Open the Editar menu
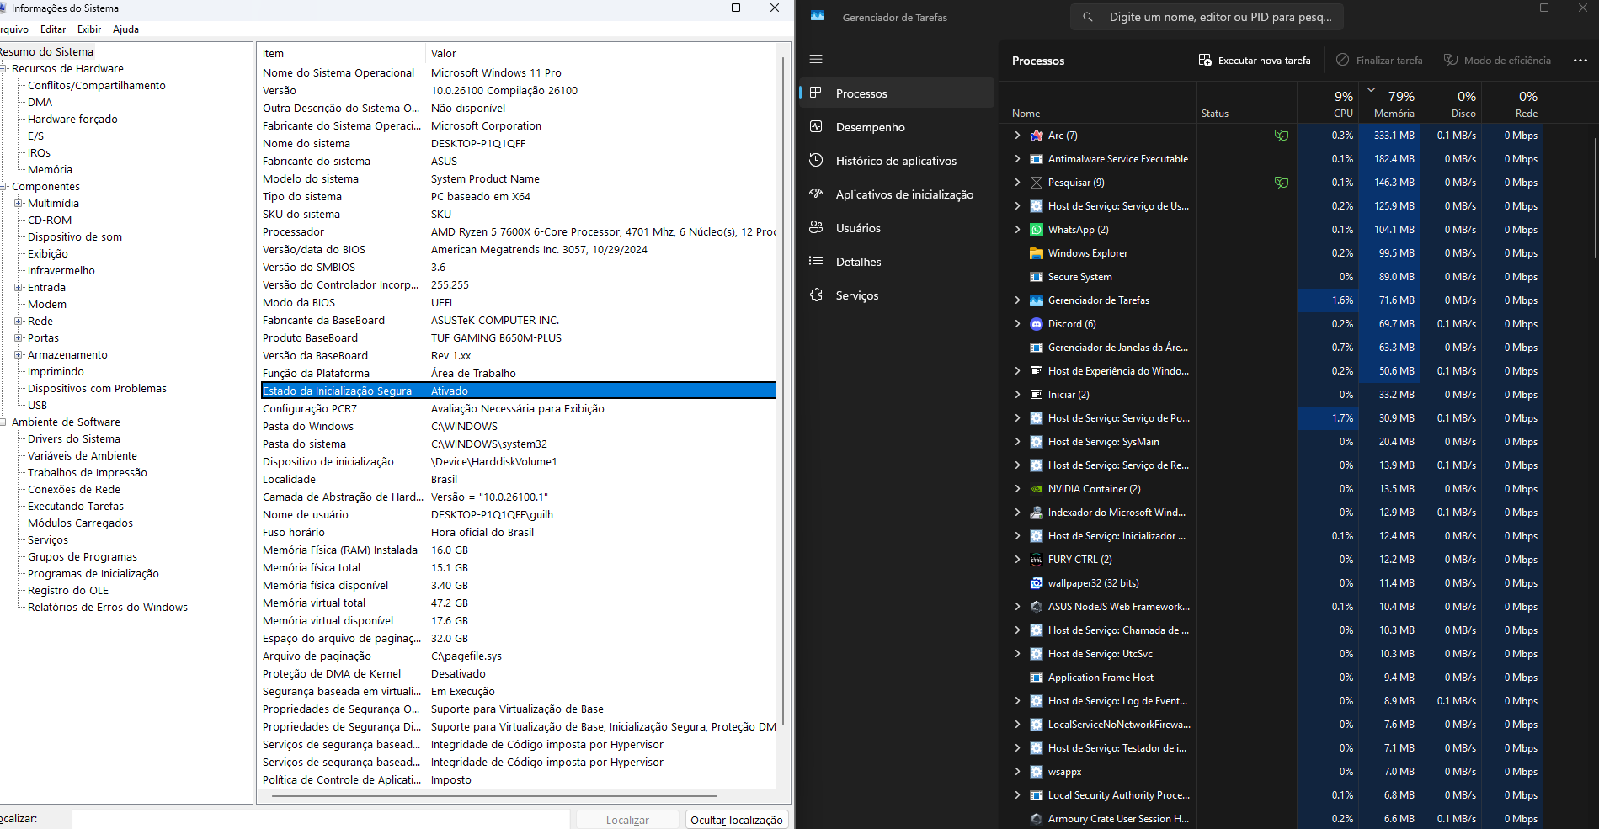The height and width of the screenshot is (829, 1599). click(53, 29)
